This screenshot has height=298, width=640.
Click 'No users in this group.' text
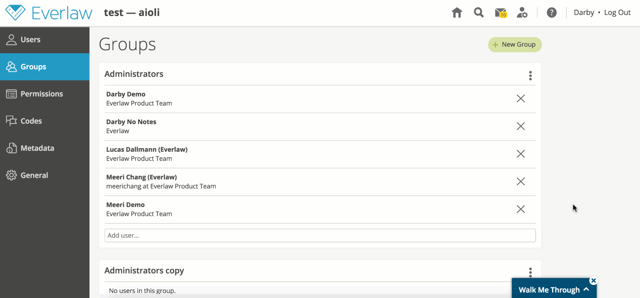click(x=142, y=291)
